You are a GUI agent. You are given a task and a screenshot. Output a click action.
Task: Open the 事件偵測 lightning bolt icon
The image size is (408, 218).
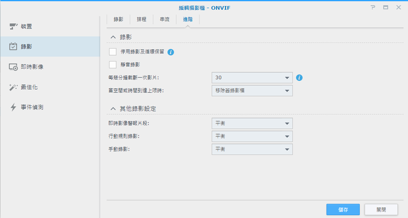[x=13, y=107]
